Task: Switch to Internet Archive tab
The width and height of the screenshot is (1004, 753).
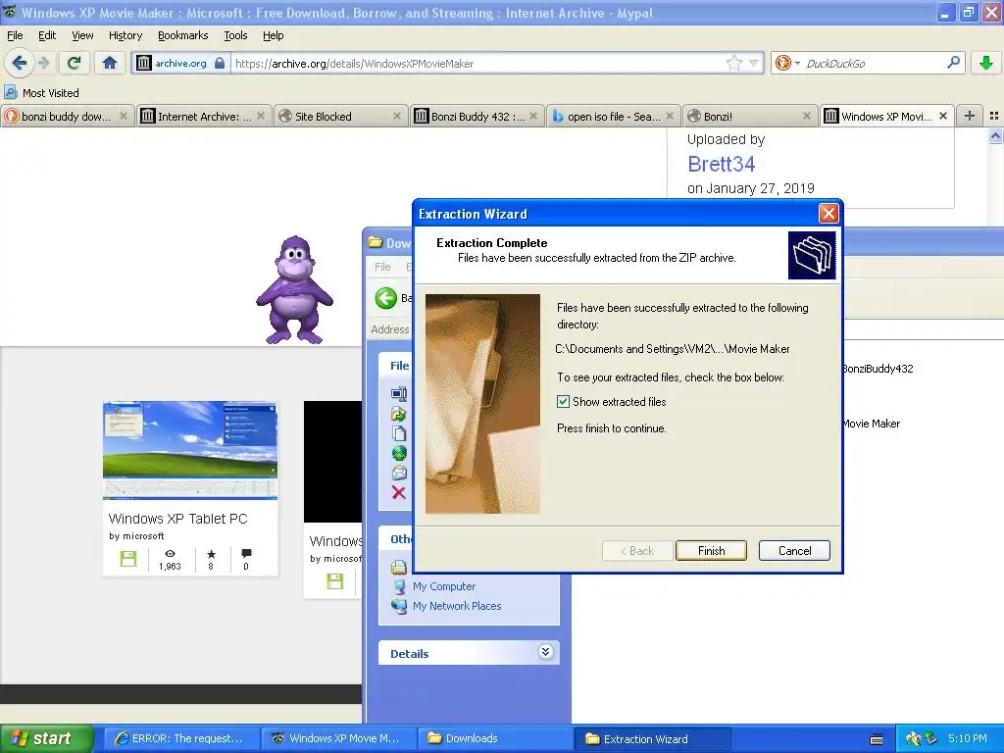Action: [202, 117]
